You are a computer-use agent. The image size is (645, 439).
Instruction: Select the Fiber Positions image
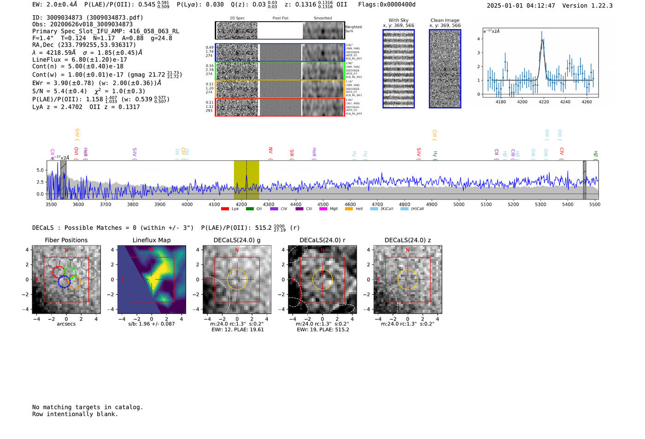pos(66,280)
